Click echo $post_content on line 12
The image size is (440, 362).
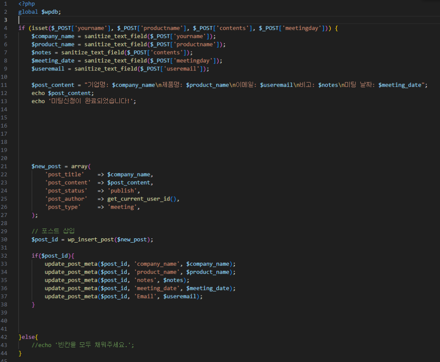62,93
